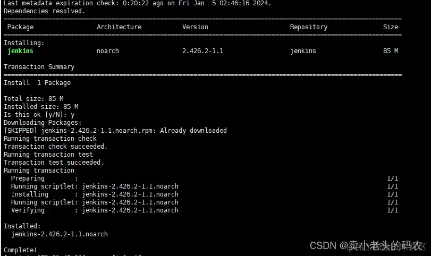Click the 'Total size: 85 M' line
Screen dimensions: 431x256
point(33,99)
